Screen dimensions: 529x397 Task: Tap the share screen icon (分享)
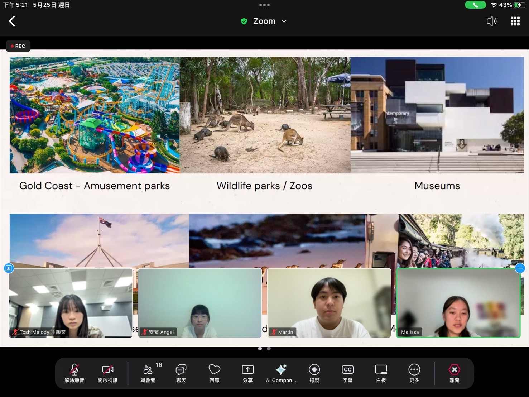pos(247,373)
